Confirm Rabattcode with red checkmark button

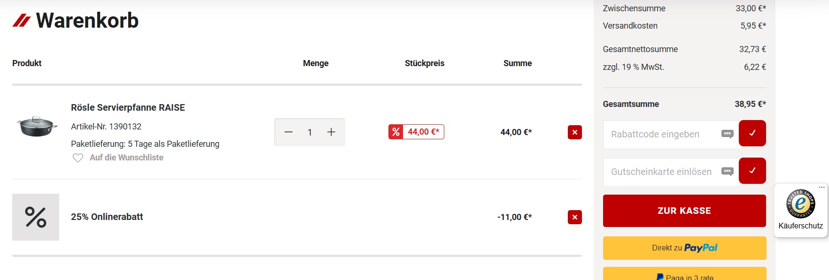pyautogui.click(x=752, y=133)
